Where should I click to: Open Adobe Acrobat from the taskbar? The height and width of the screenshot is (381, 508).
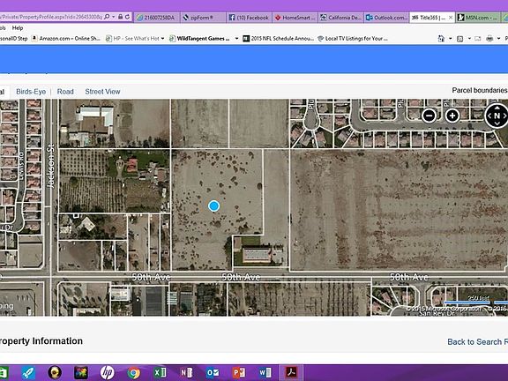[x=291, y=372]
